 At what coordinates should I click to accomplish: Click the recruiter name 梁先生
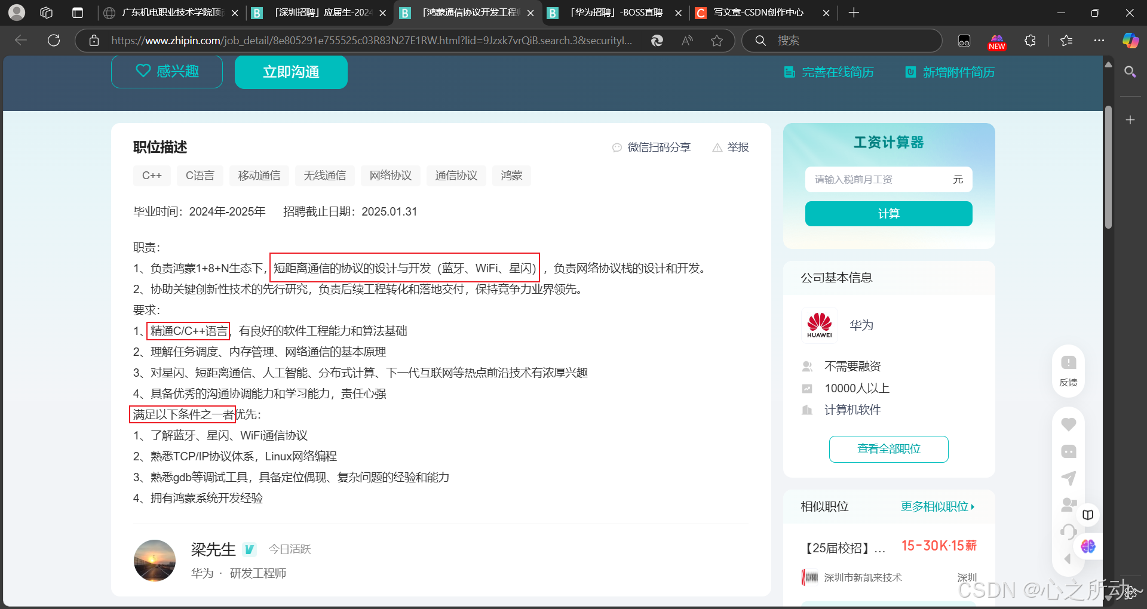coord(213,549)
